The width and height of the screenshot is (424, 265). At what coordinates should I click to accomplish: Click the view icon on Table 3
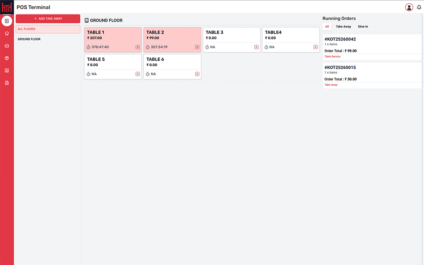(256, 47)
